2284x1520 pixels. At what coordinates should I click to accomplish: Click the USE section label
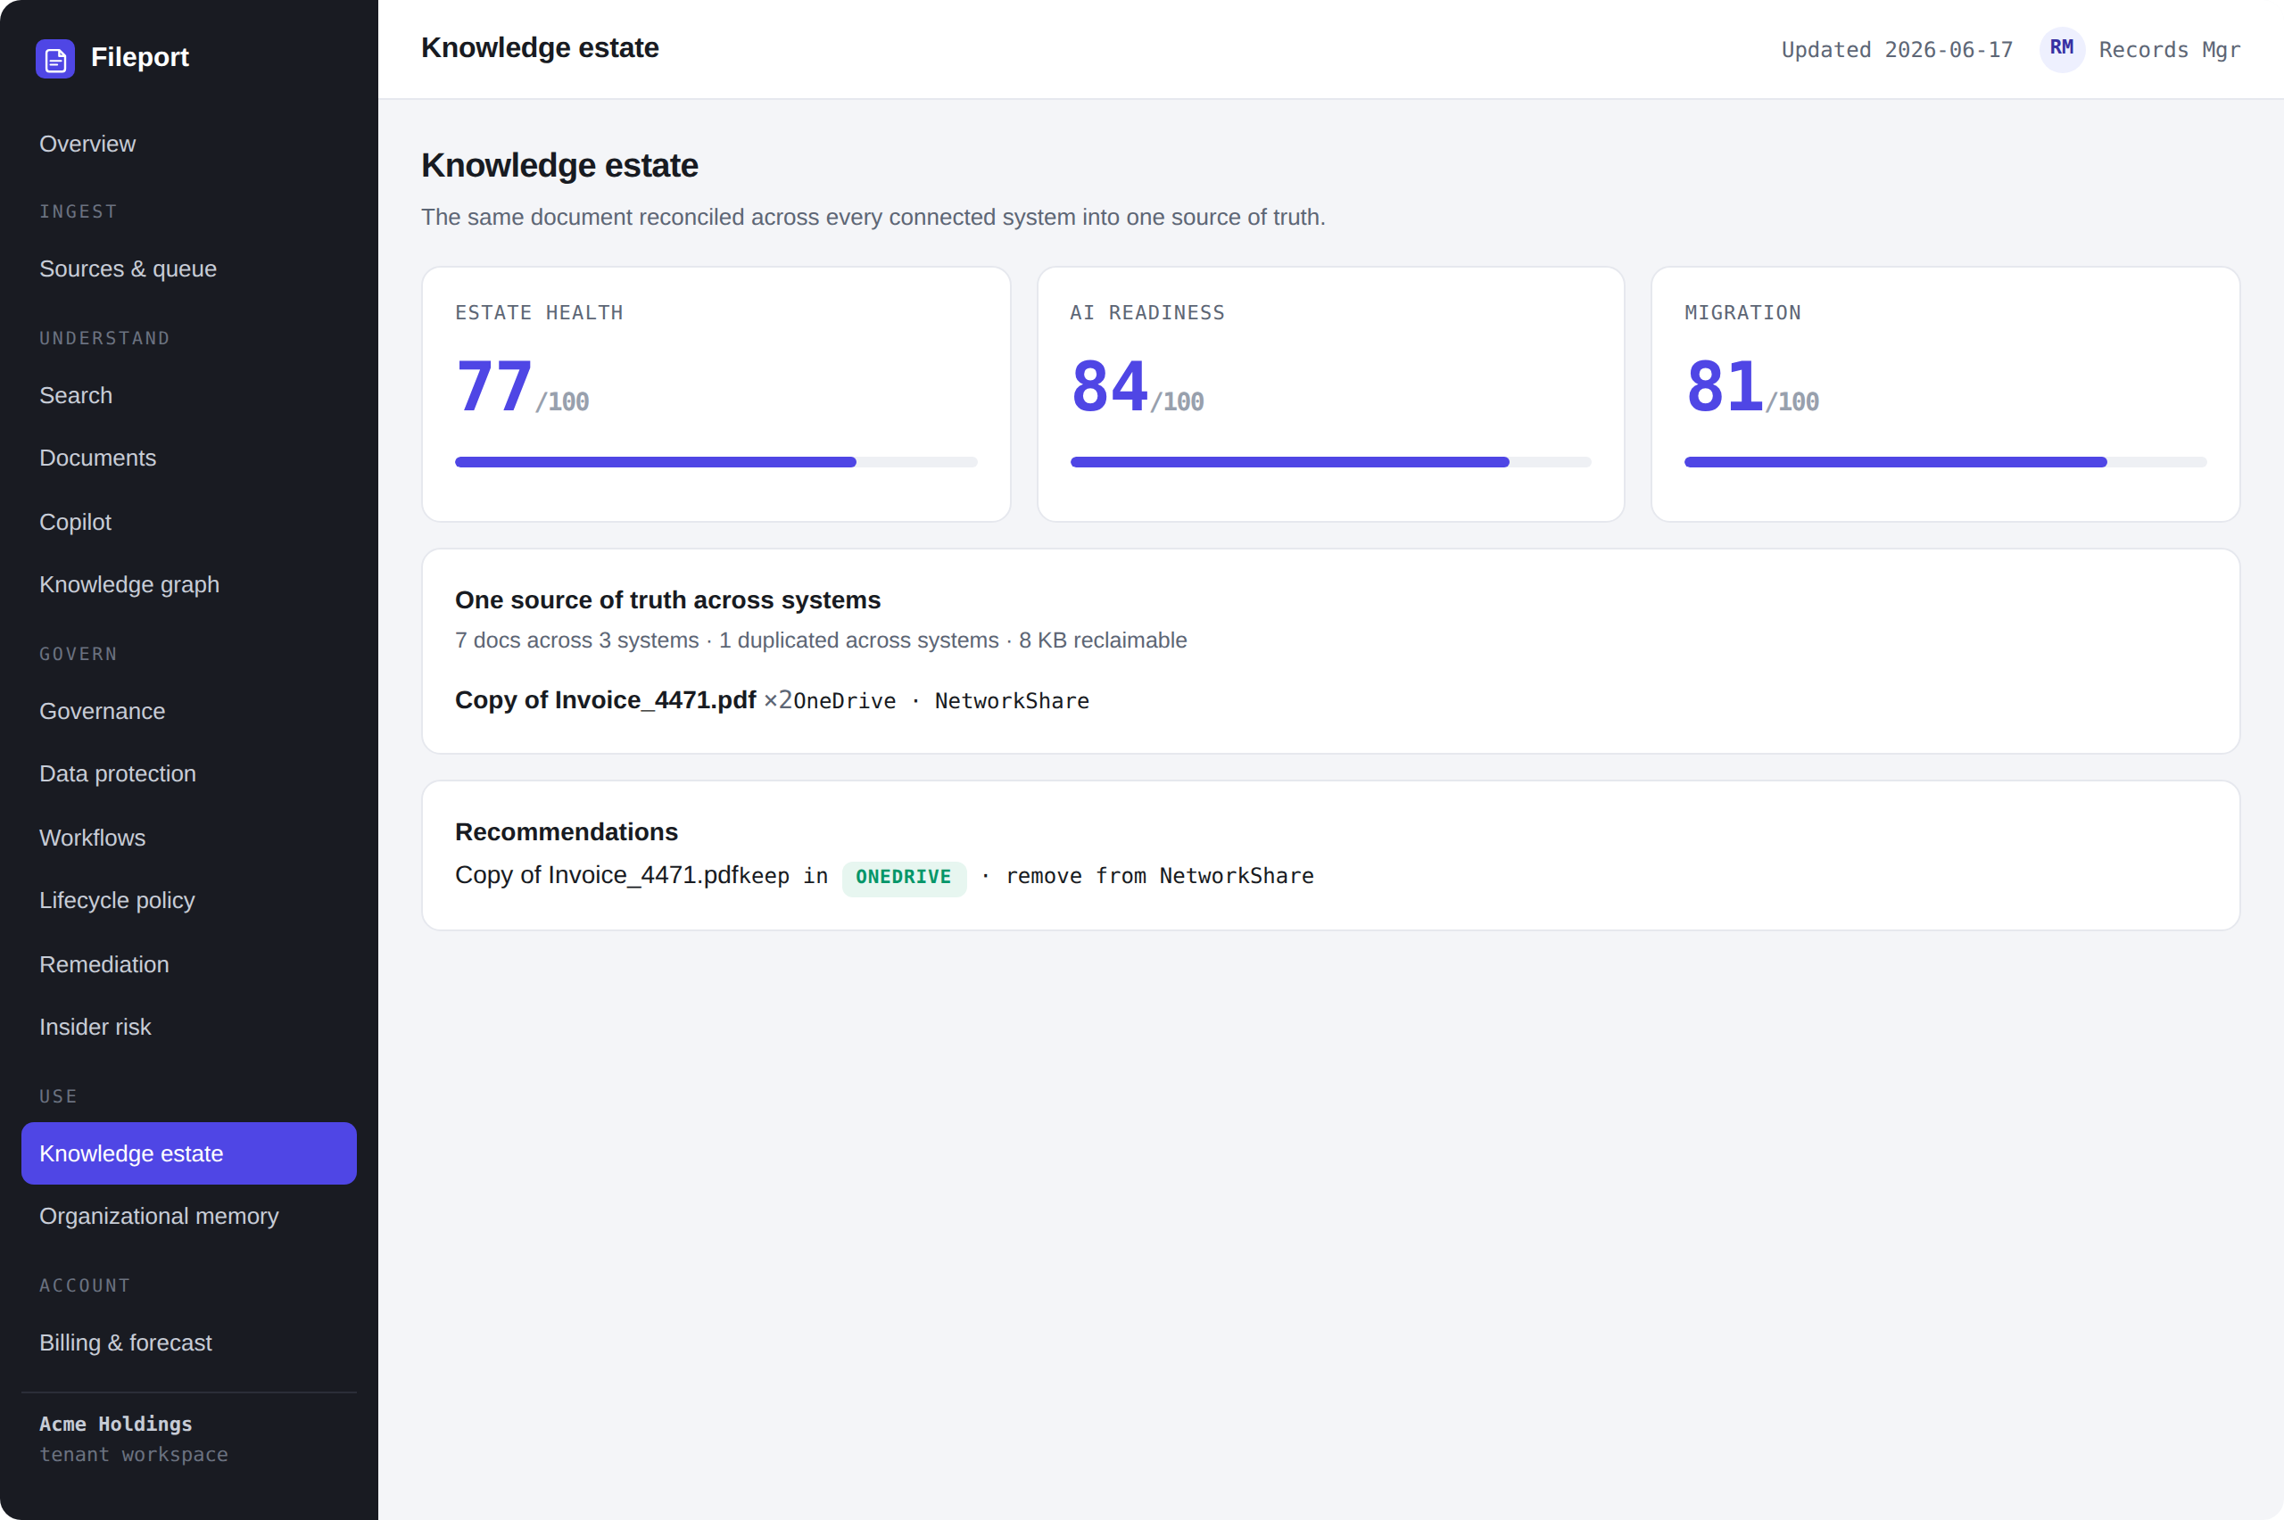pyautogui.click(x=58, y=1096)
